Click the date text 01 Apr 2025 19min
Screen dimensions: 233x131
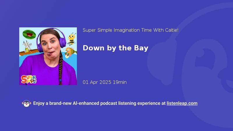(x=105, y=82)
